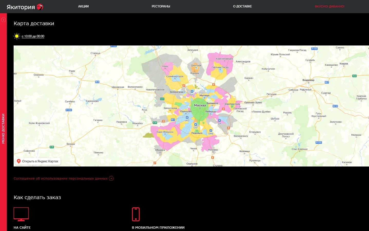369x231 pixels.
Task: Click the red monitor НА САЙТЕ icon
Action: [x=21, y=214]
